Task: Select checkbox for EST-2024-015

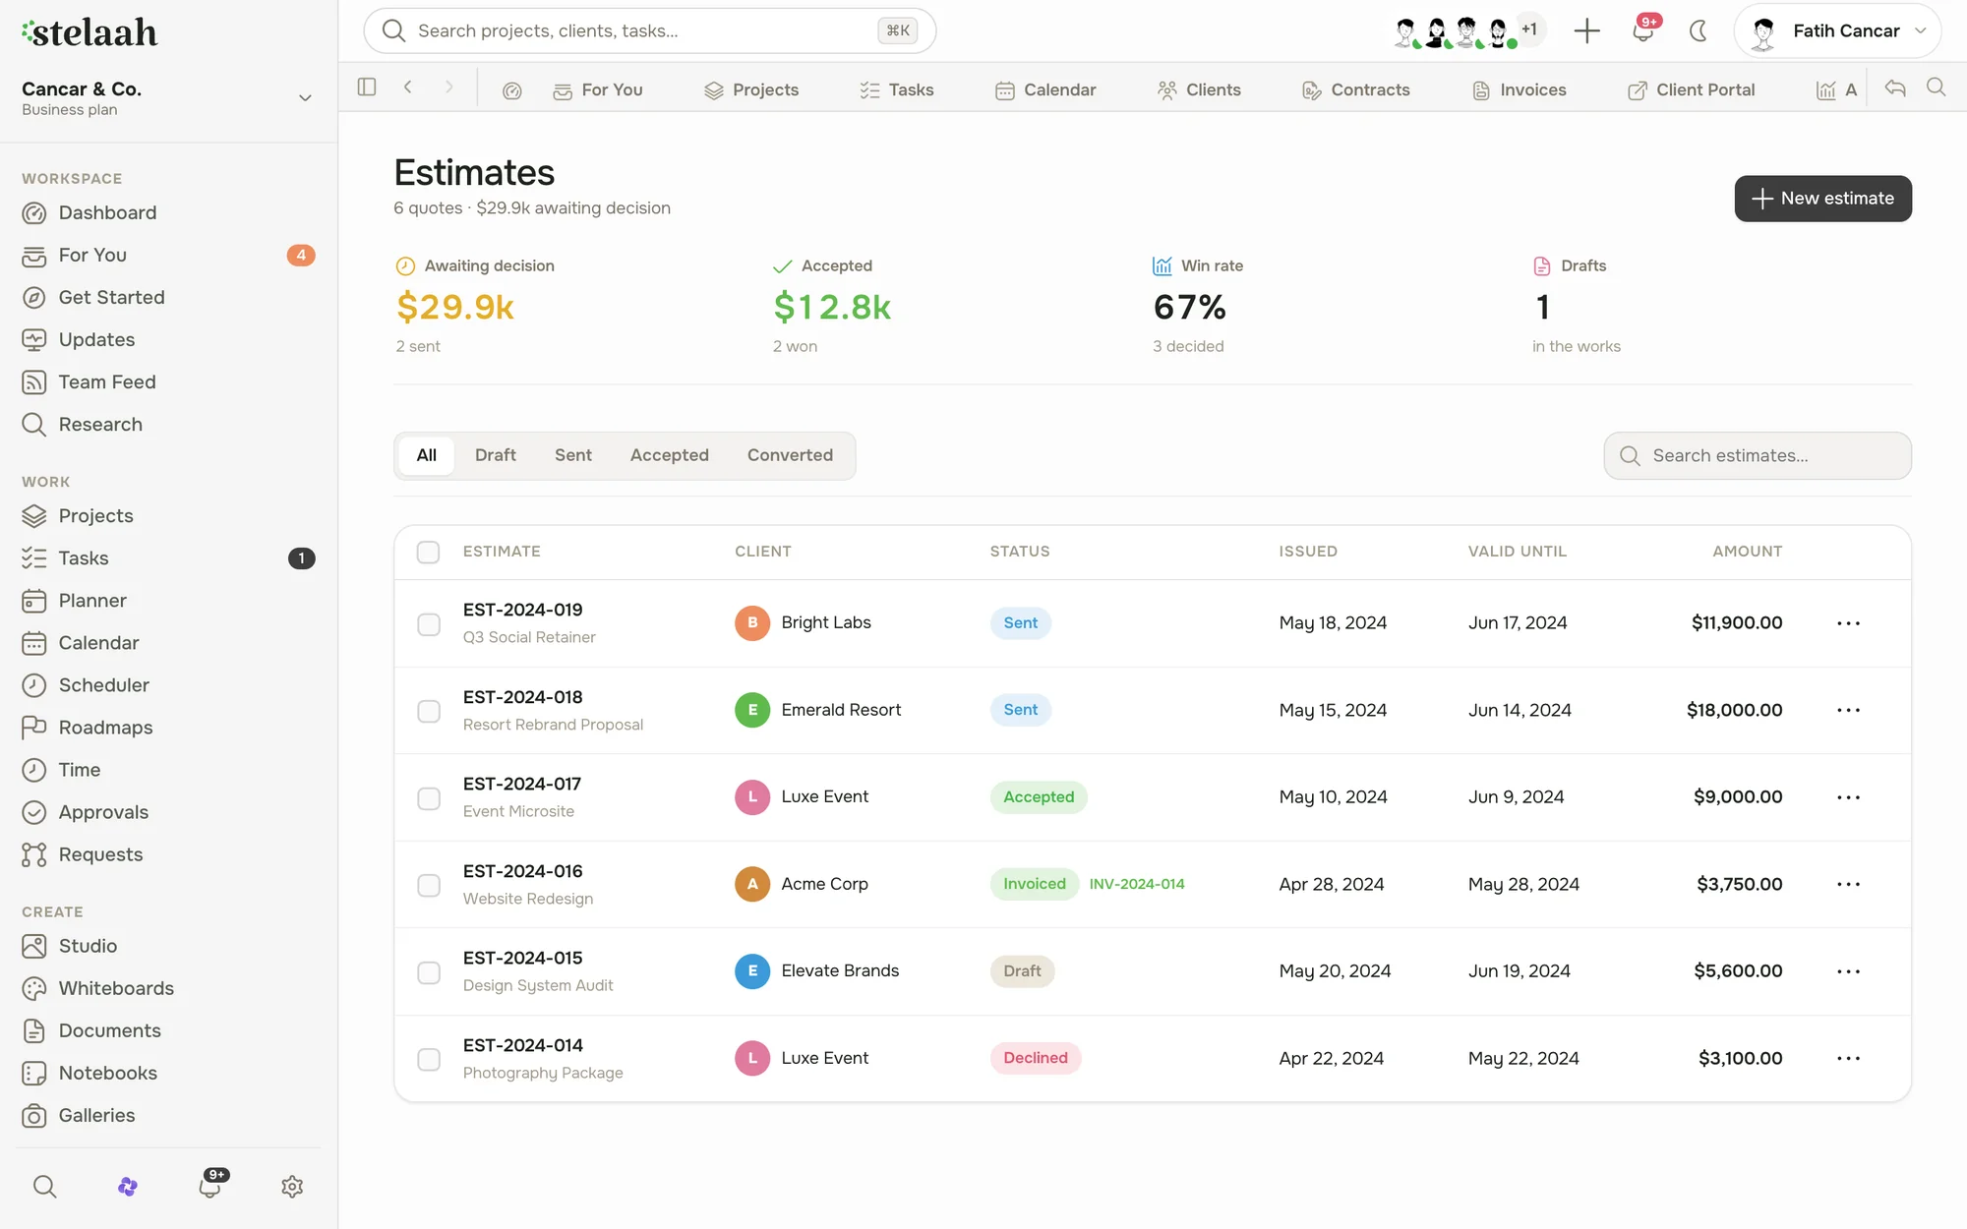Action: (x=428, y=971)
